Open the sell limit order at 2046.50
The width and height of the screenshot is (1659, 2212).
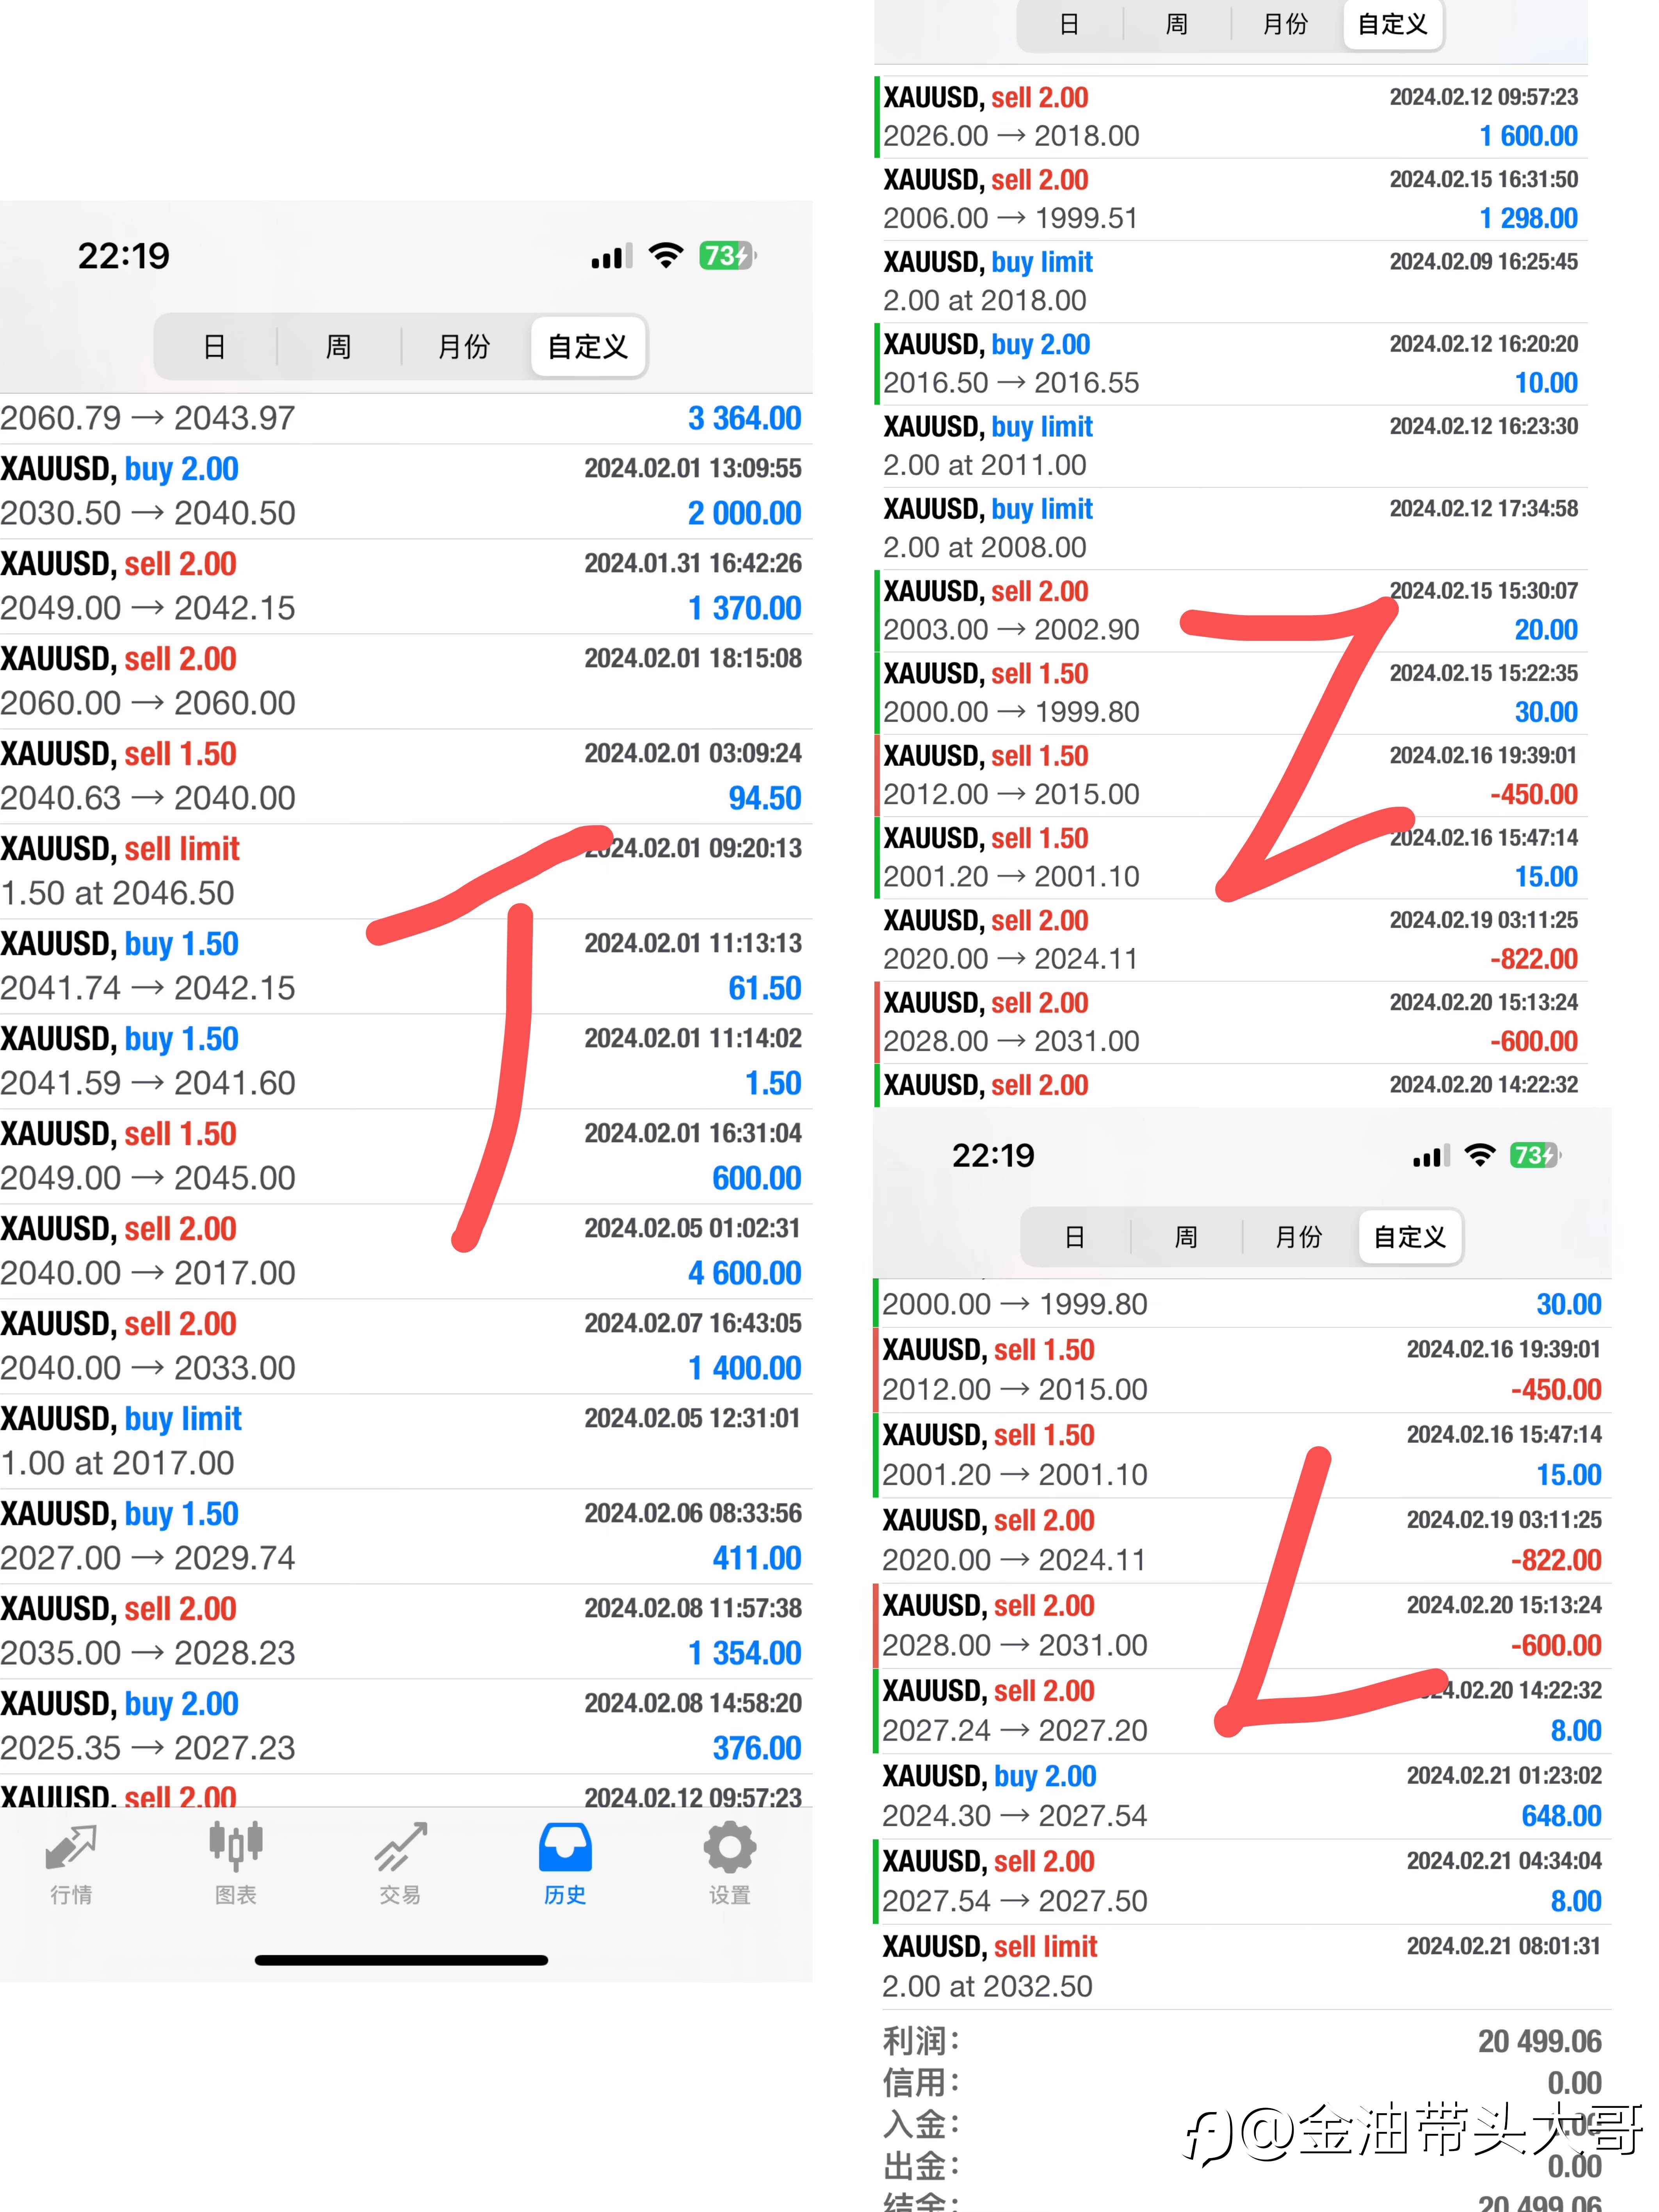click(406, 871)
